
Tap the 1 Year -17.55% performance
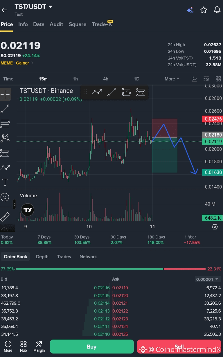[192, 240]
